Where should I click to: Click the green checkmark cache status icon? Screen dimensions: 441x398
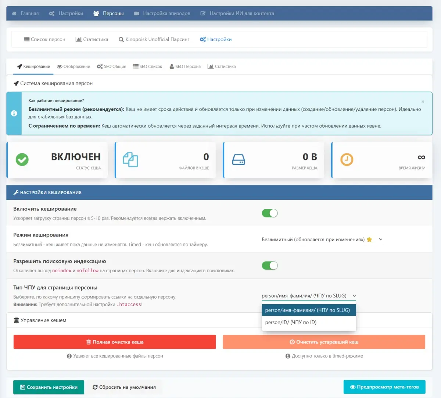point(22,160)
